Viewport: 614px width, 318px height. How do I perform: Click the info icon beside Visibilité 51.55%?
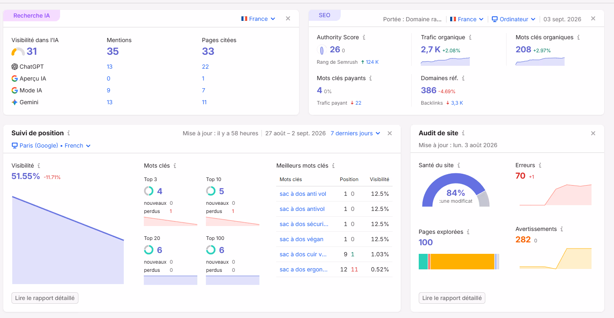(x=39, y=166)
